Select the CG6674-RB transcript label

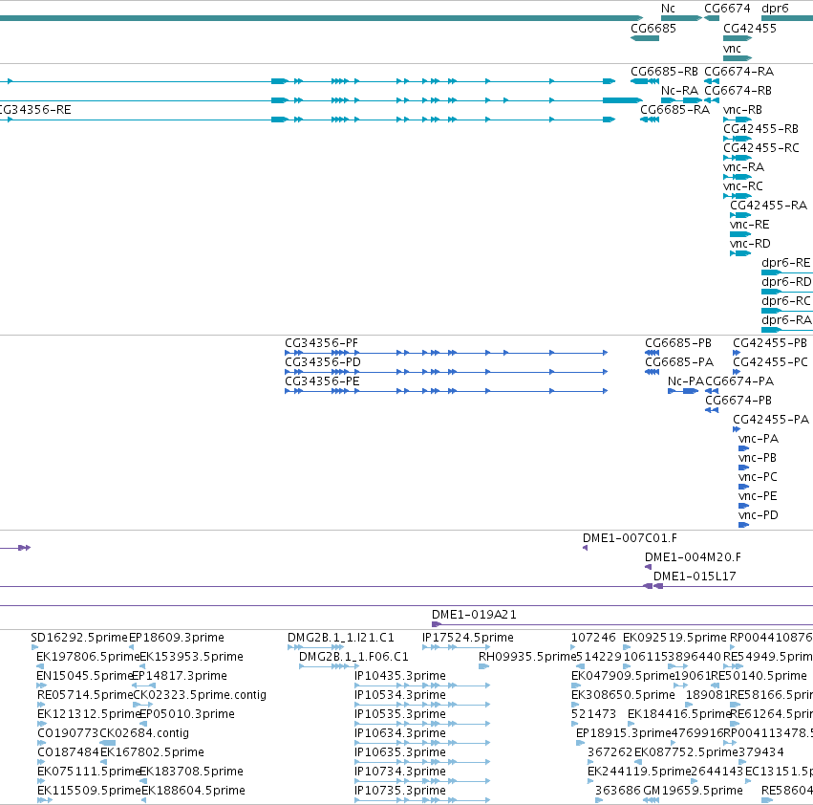(x=738, y=90)
